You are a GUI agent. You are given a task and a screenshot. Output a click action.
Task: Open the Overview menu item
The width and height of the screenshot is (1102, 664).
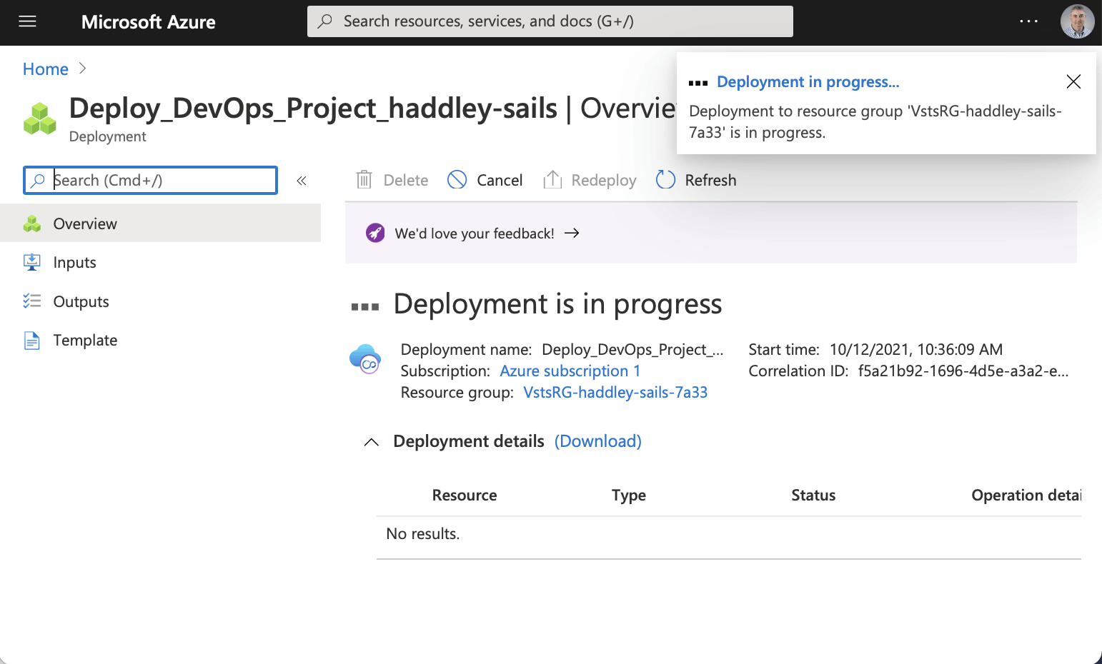84,223
